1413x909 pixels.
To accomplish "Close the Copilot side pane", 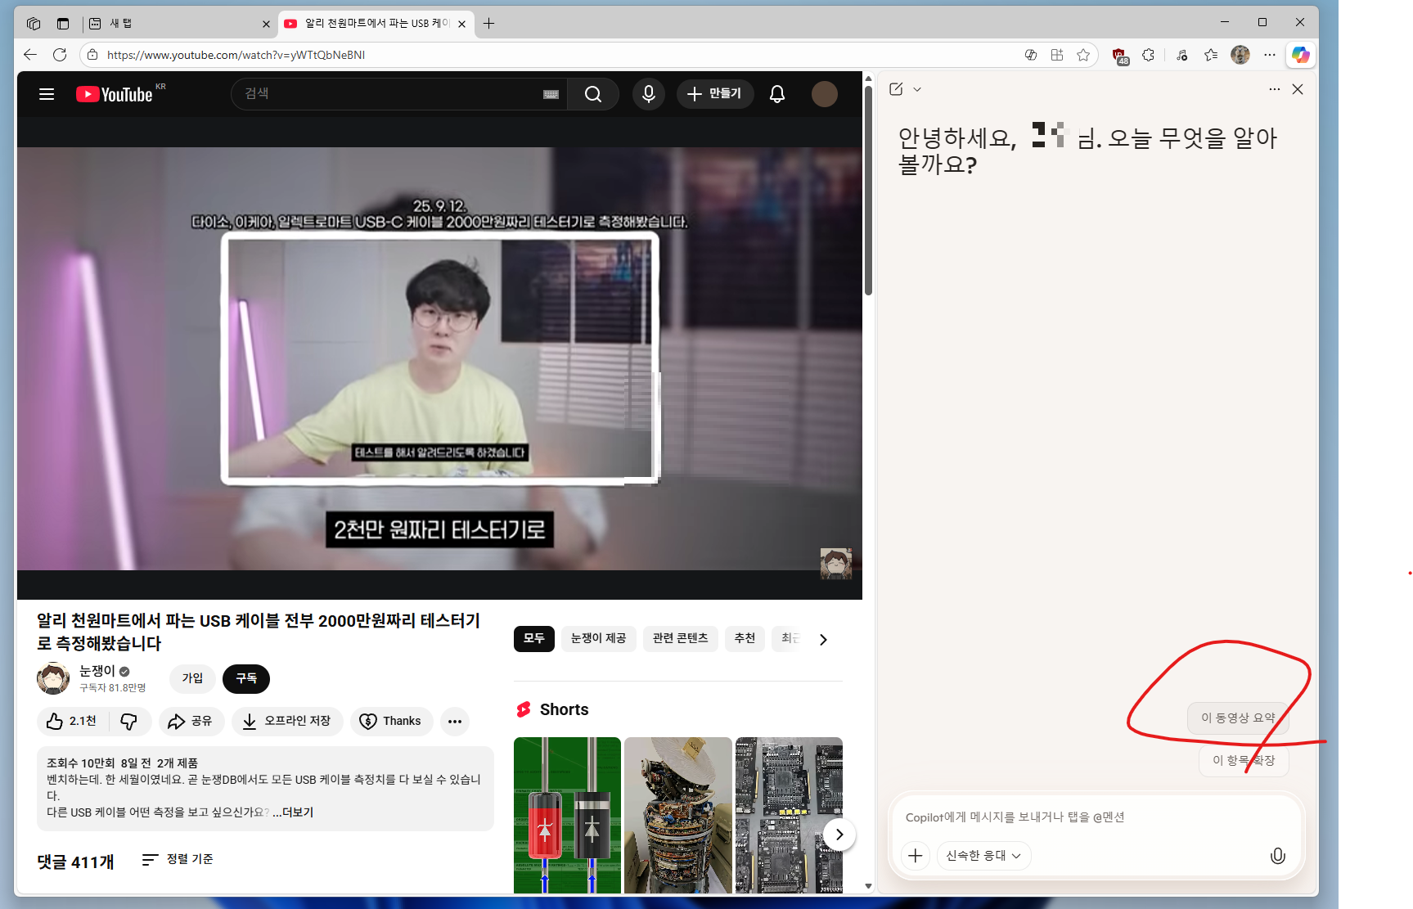I will coord(1298,89).
